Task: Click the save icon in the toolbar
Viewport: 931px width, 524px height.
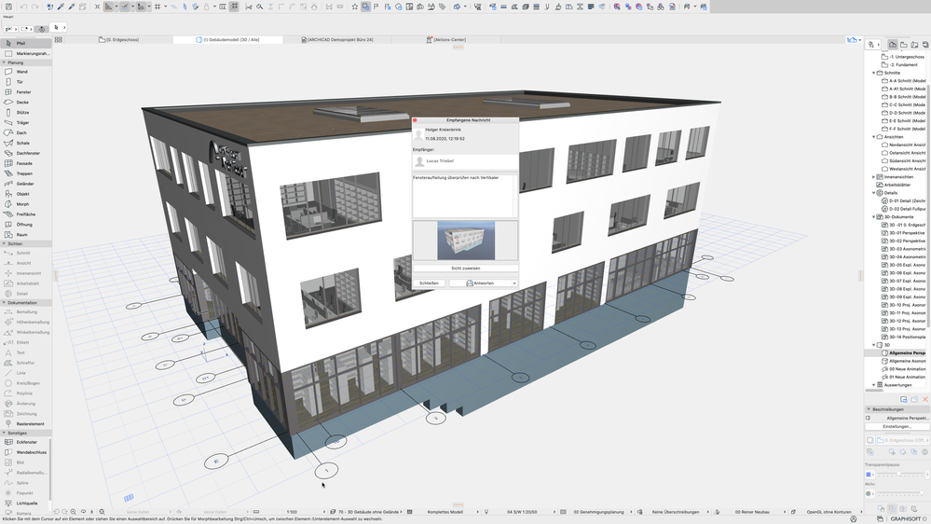Action: point(8,7)
